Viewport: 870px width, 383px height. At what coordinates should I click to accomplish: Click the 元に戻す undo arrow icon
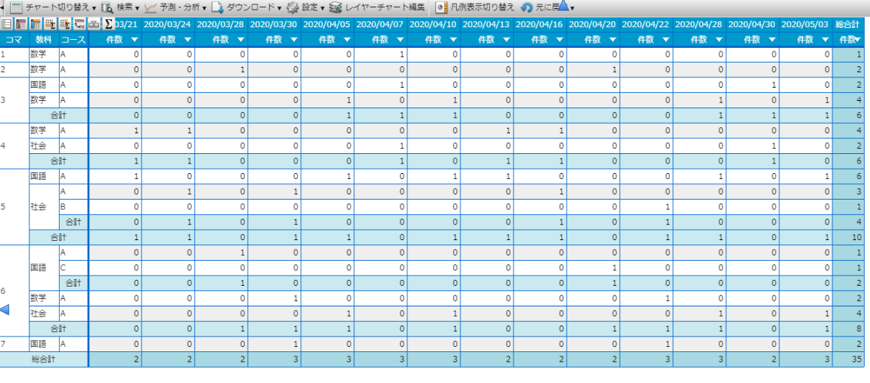click(x=528, y=8)
